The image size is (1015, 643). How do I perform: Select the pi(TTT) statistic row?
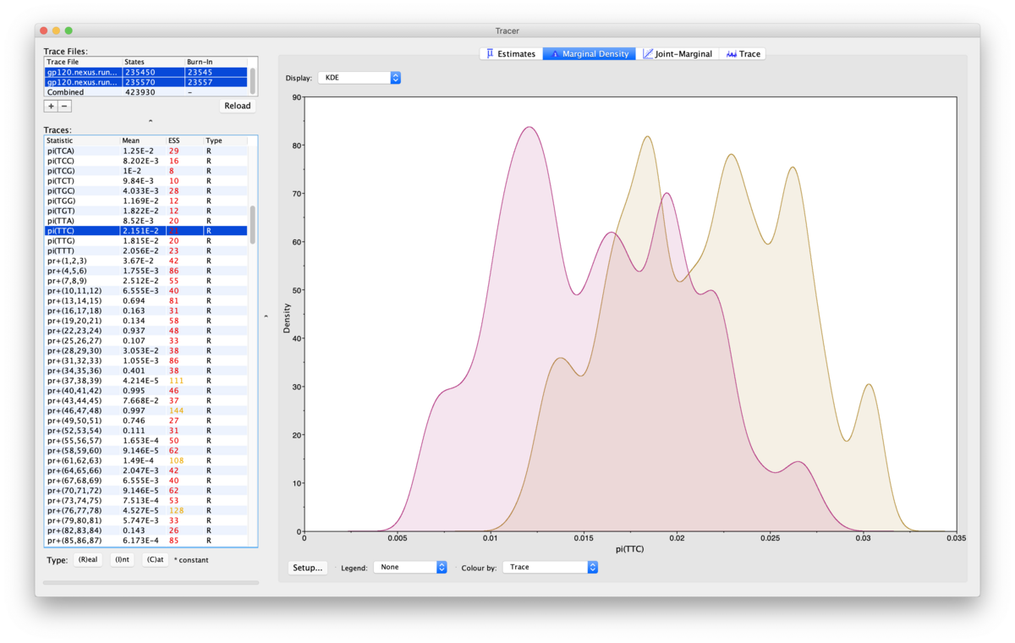(145, 250)
